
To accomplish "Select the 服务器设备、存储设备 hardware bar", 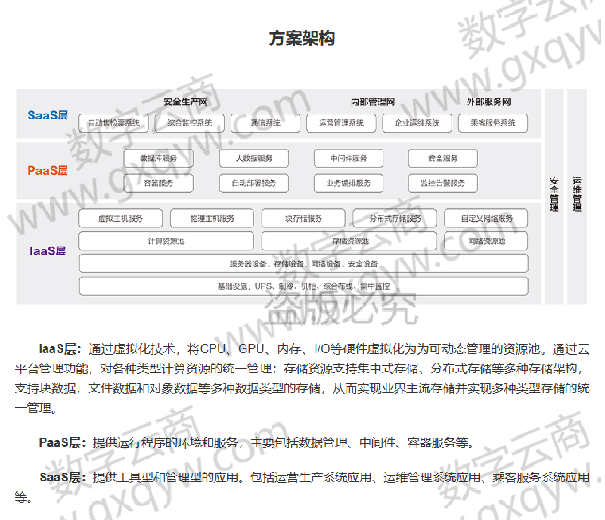I will pyautogui.click(x=303, y=264).
